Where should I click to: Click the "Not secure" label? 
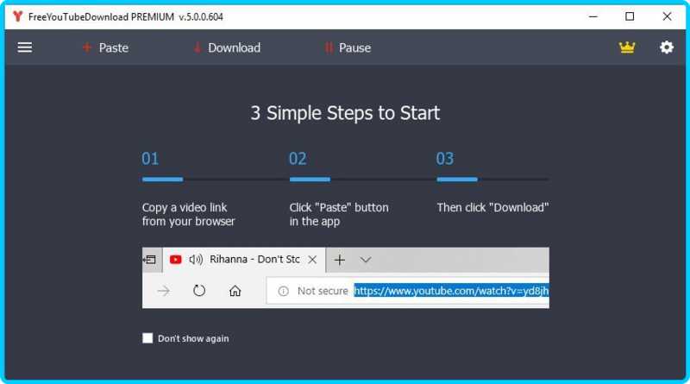point(323,291)
